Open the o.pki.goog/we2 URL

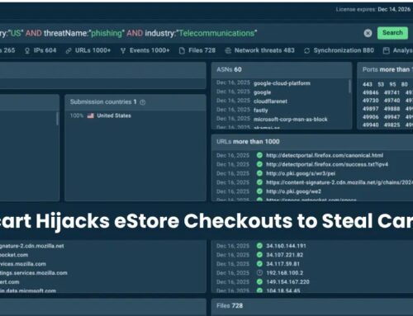click(x=293, y=191)
